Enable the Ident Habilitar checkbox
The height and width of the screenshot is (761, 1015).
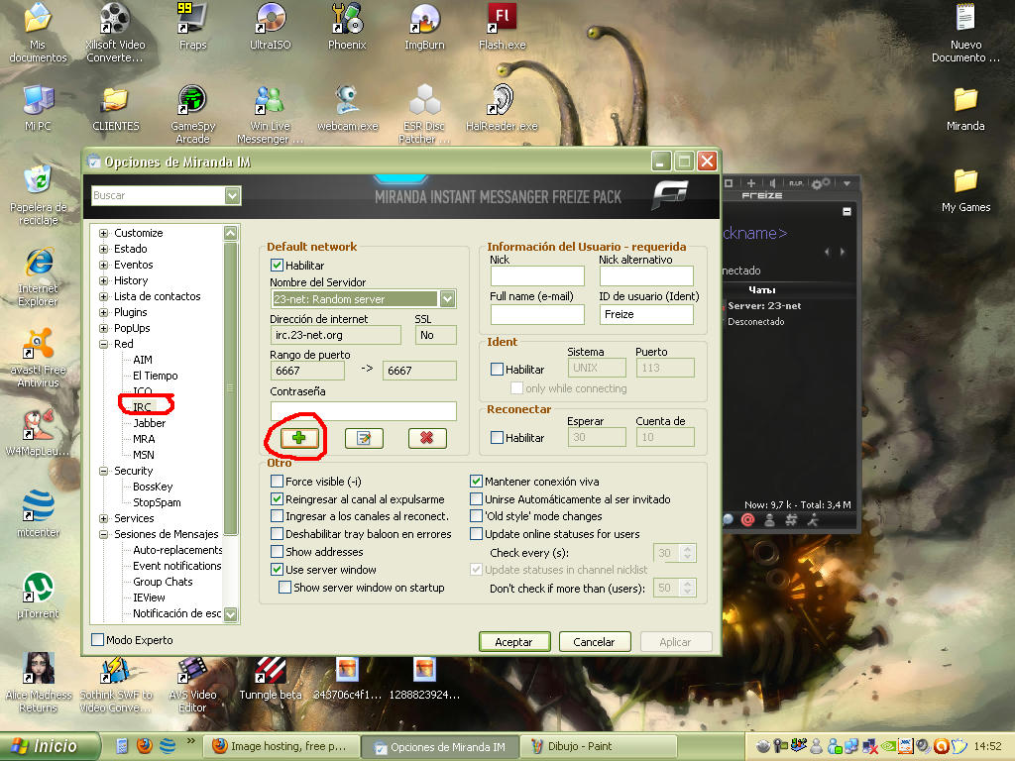coord(498,370)
